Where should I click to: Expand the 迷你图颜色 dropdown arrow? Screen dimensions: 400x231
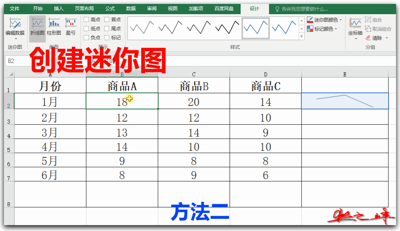coord(340,20)
